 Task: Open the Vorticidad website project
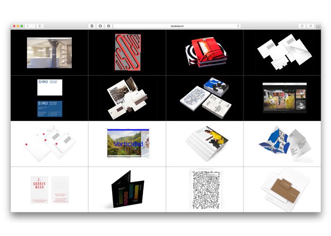click(x=128, y=143)
